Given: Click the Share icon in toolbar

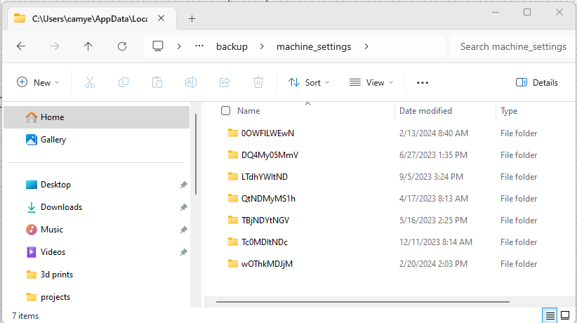Looking at the screenshot, I should tap(225, 82).
